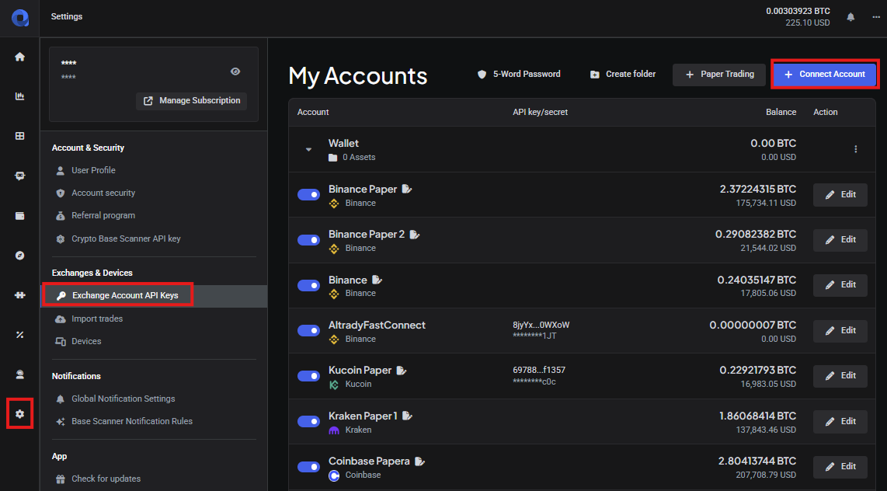Edit the Binance Paper account
The width and height of the screenshot is (887, 491).
click(x=840, y=194)
